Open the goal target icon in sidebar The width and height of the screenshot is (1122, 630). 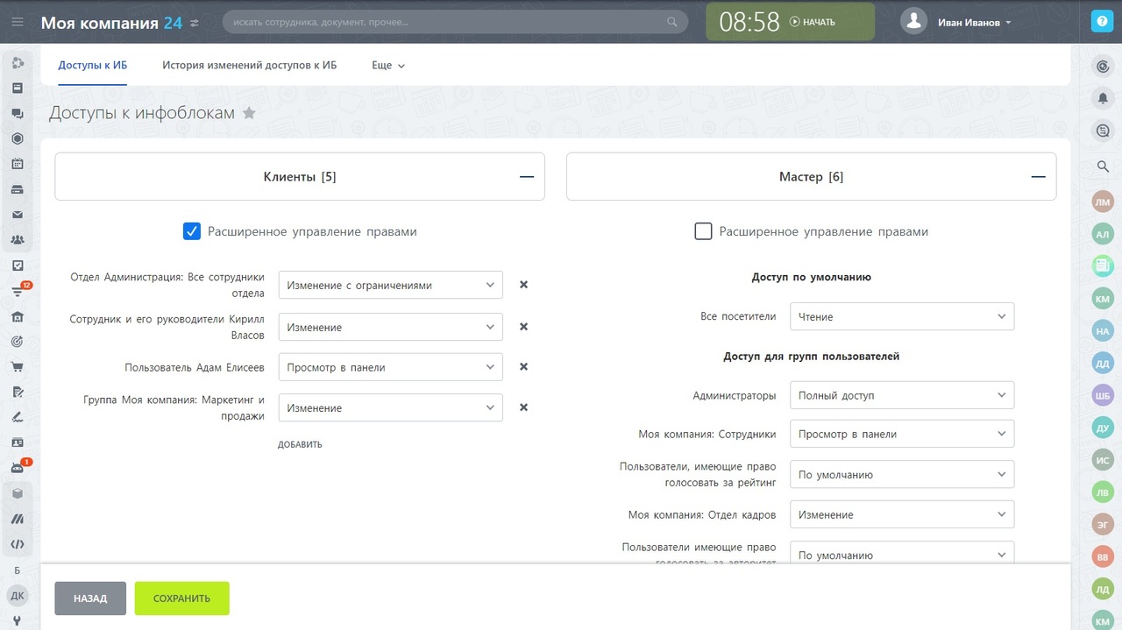point(18,342)
